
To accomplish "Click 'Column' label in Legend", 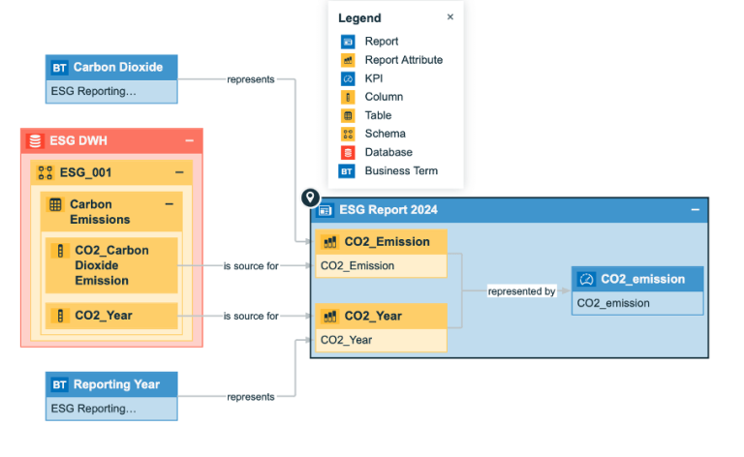I will 384,97.
